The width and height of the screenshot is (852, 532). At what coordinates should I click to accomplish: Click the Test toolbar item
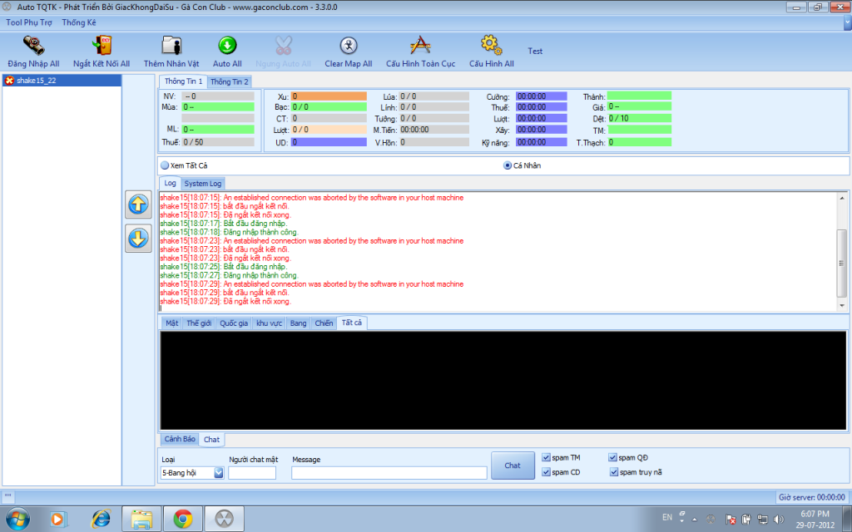535,51
